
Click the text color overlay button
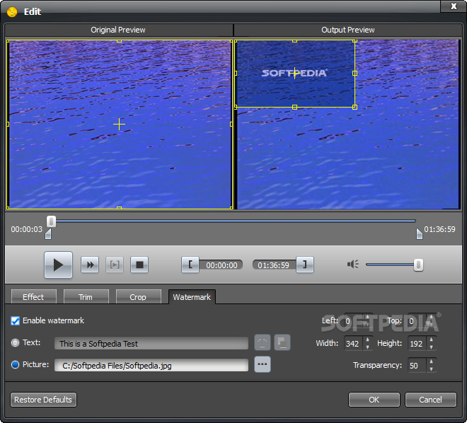pos(282,342)
